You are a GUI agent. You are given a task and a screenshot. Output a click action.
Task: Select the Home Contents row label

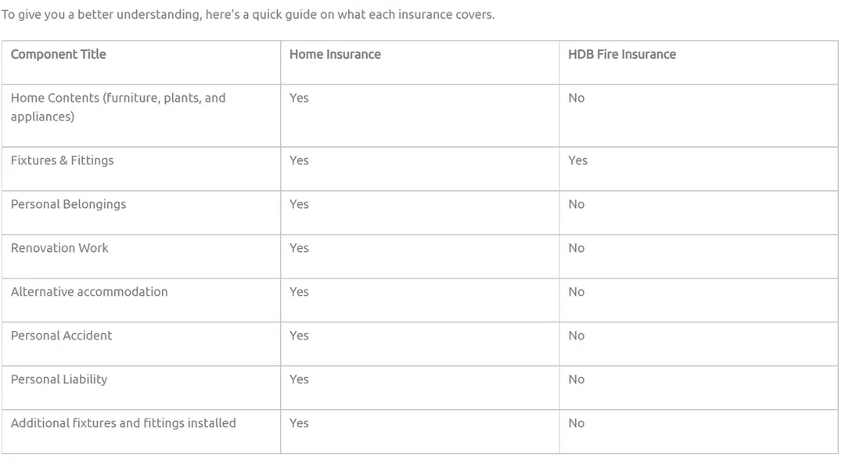118,107
